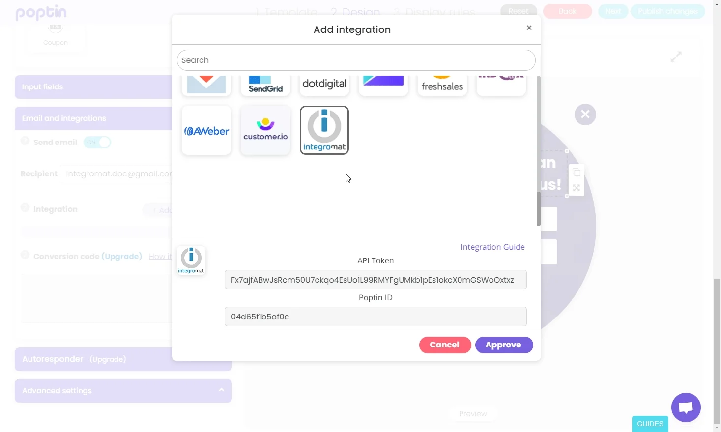This screenshot has width=721, height=432.
Task: Click the diagonal fullscreen arrow icon
Action: pyautogui.click(x=676, y=57)
